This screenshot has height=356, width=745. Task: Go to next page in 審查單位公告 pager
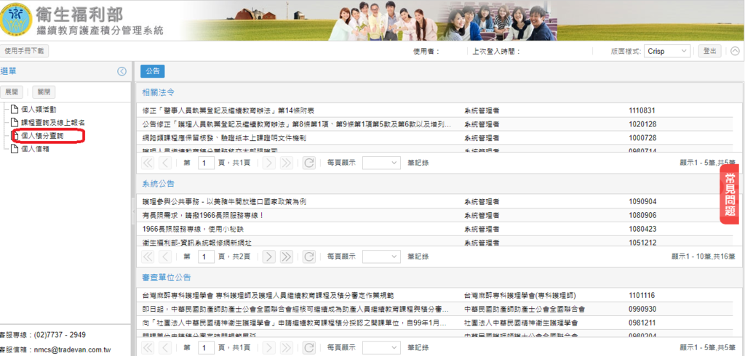coord(269,347)
